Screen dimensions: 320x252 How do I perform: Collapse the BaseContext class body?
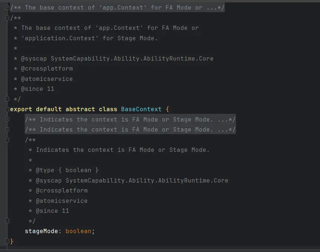pyautogui.click(x=7, y=109)
